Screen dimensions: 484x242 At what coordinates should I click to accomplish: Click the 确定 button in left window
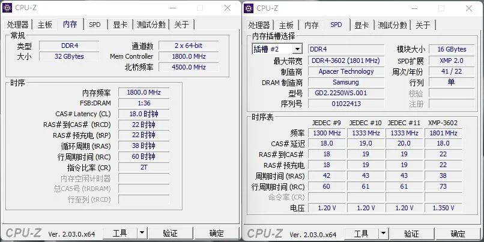coord(217,233)
